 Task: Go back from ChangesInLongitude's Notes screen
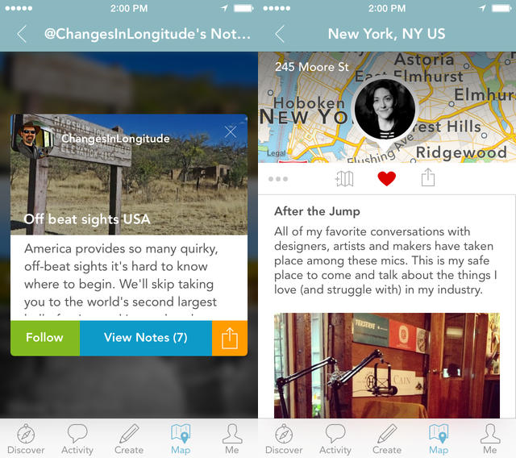coord(22,34)
